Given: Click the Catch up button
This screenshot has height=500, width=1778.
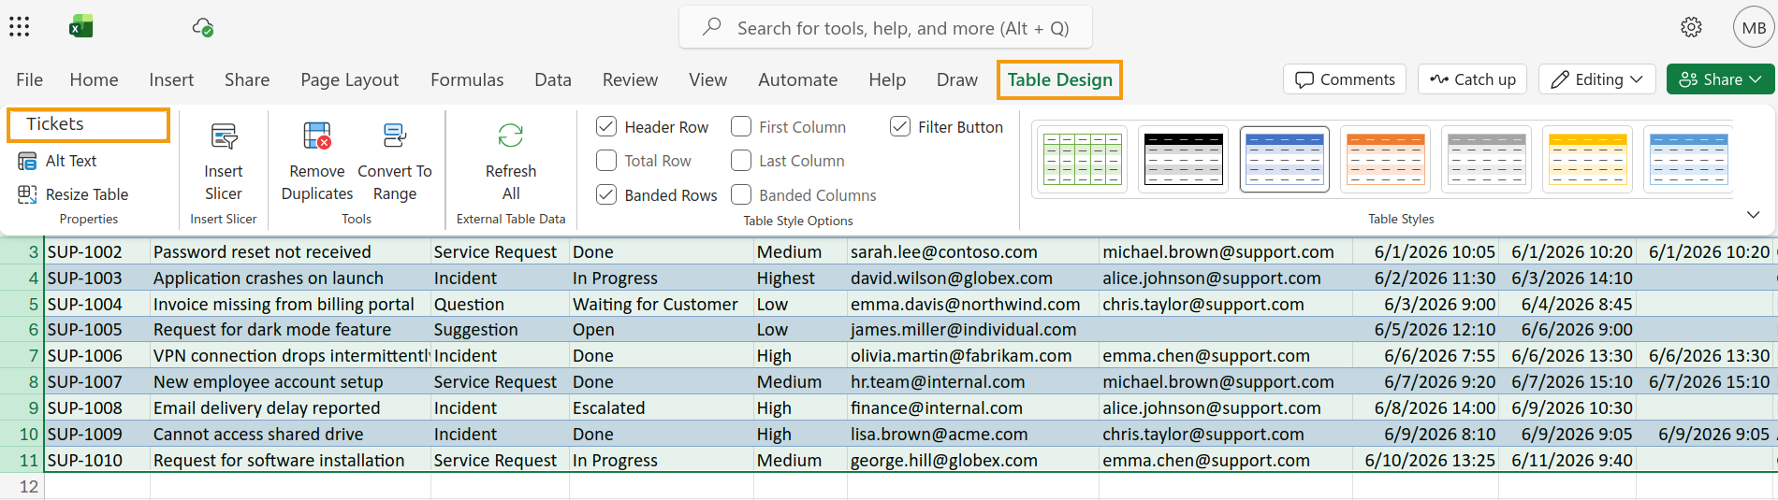Looking at the screenshot, I should point(1473,79).
